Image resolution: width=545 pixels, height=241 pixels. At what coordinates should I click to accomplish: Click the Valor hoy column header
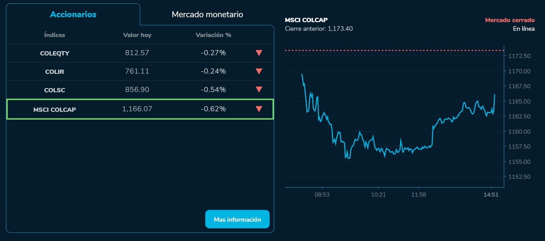point(137,35)
